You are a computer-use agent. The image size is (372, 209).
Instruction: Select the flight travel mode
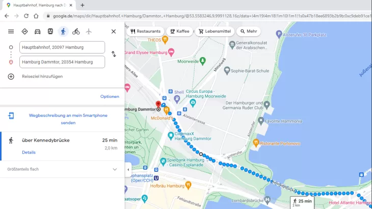[89, 32]
